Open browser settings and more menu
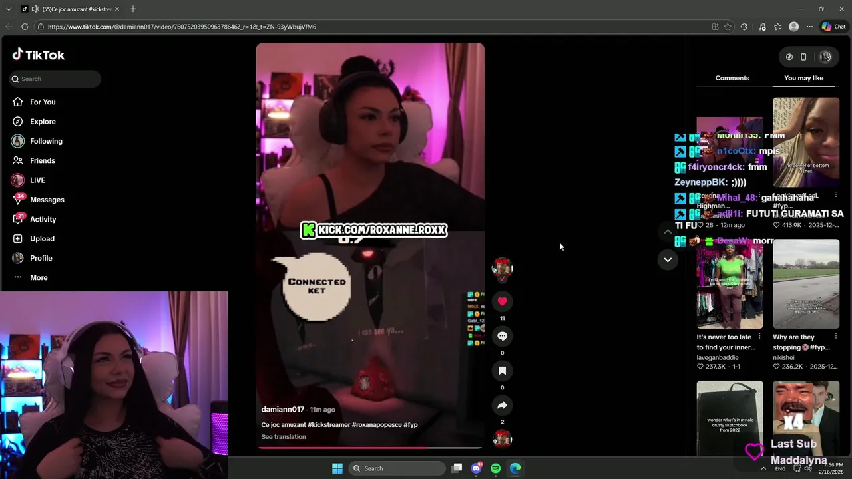This screenshot has height=479, width=852. (x=809, y=27)
